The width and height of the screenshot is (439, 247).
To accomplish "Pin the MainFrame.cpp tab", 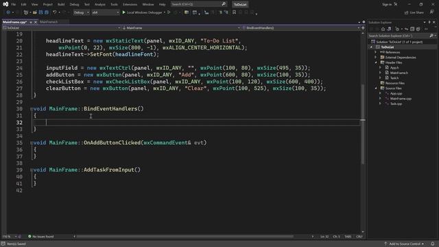I will pos(31,22).
